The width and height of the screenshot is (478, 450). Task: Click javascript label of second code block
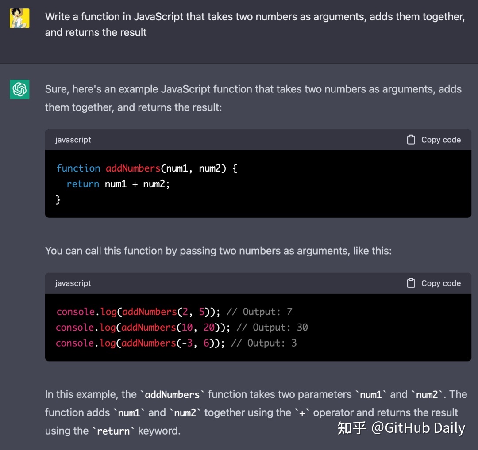73,283
